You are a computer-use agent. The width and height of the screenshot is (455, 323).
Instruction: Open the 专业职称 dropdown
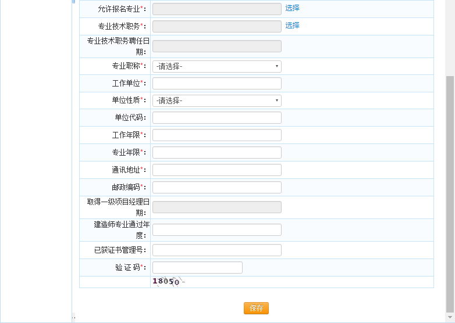point(216,66)
